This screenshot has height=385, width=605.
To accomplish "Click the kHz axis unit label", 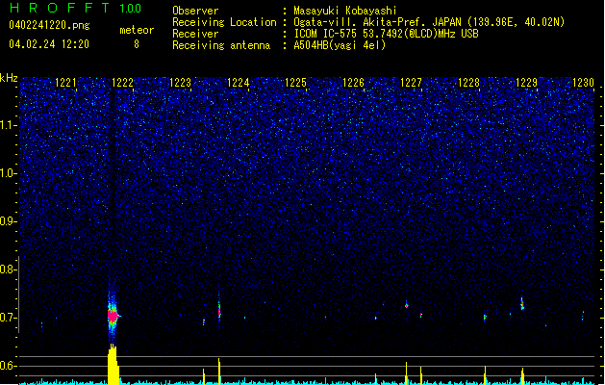I will (x=9, y=78).
